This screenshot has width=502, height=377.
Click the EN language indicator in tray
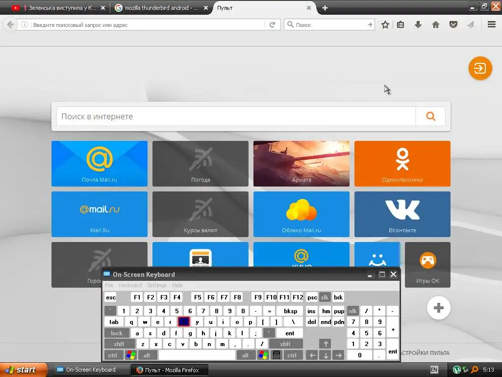pyautogui.click(x=433, y=370)
